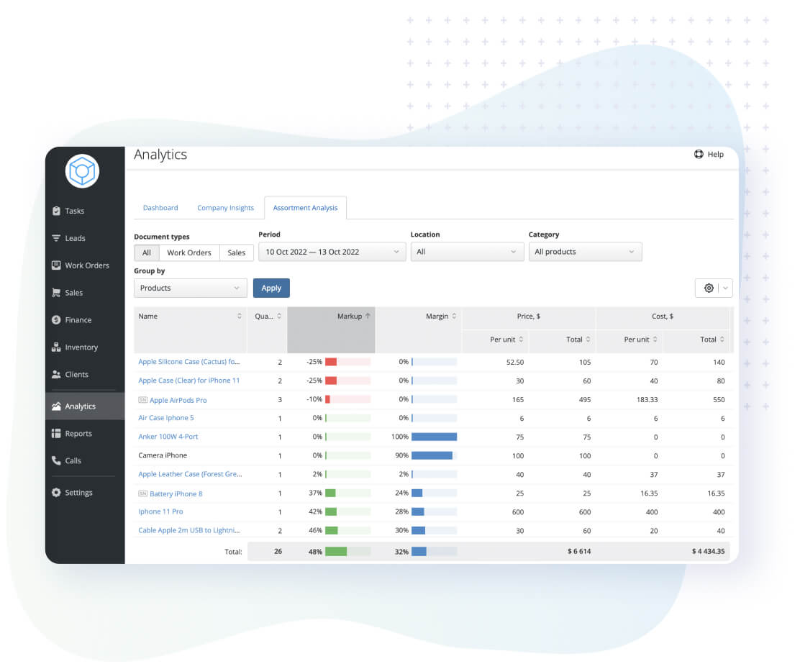Expand the Location dropdown

tap(467, 252)
